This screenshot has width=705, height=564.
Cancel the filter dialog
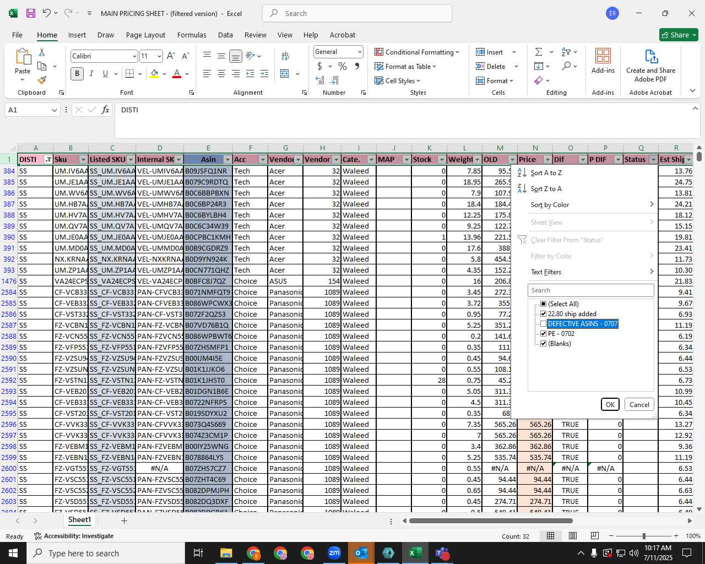tap(639, 404)
